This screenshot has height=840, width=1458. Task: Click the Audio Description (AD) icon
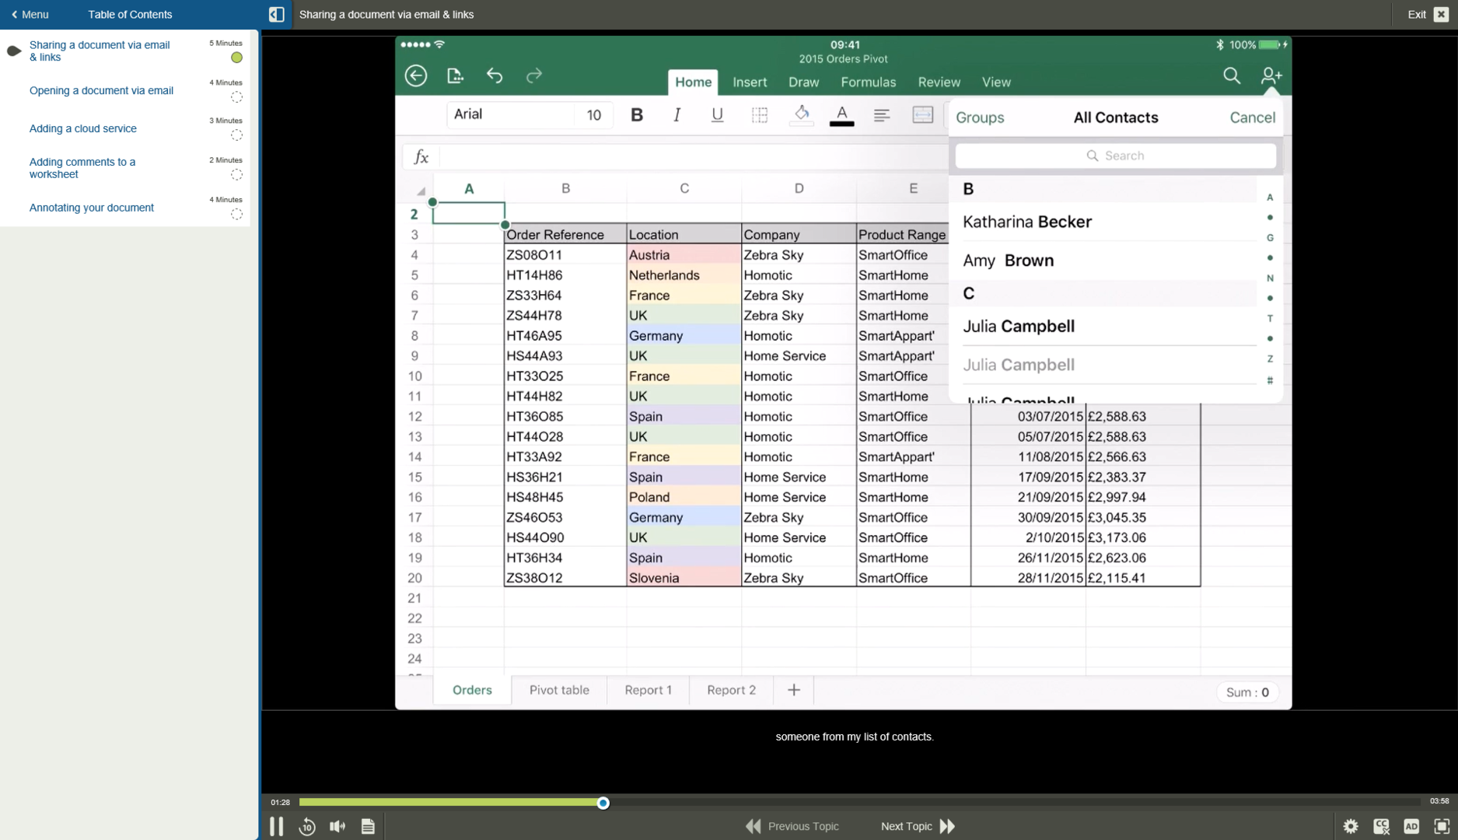tap(1412, 826)
